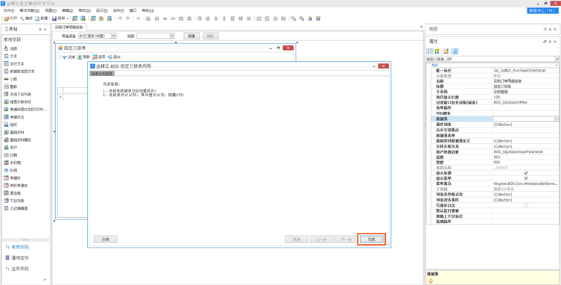Viewport: 561px width, 285px height.
Task: Pick the 日期 date field in toolbox
Action: 10,155
